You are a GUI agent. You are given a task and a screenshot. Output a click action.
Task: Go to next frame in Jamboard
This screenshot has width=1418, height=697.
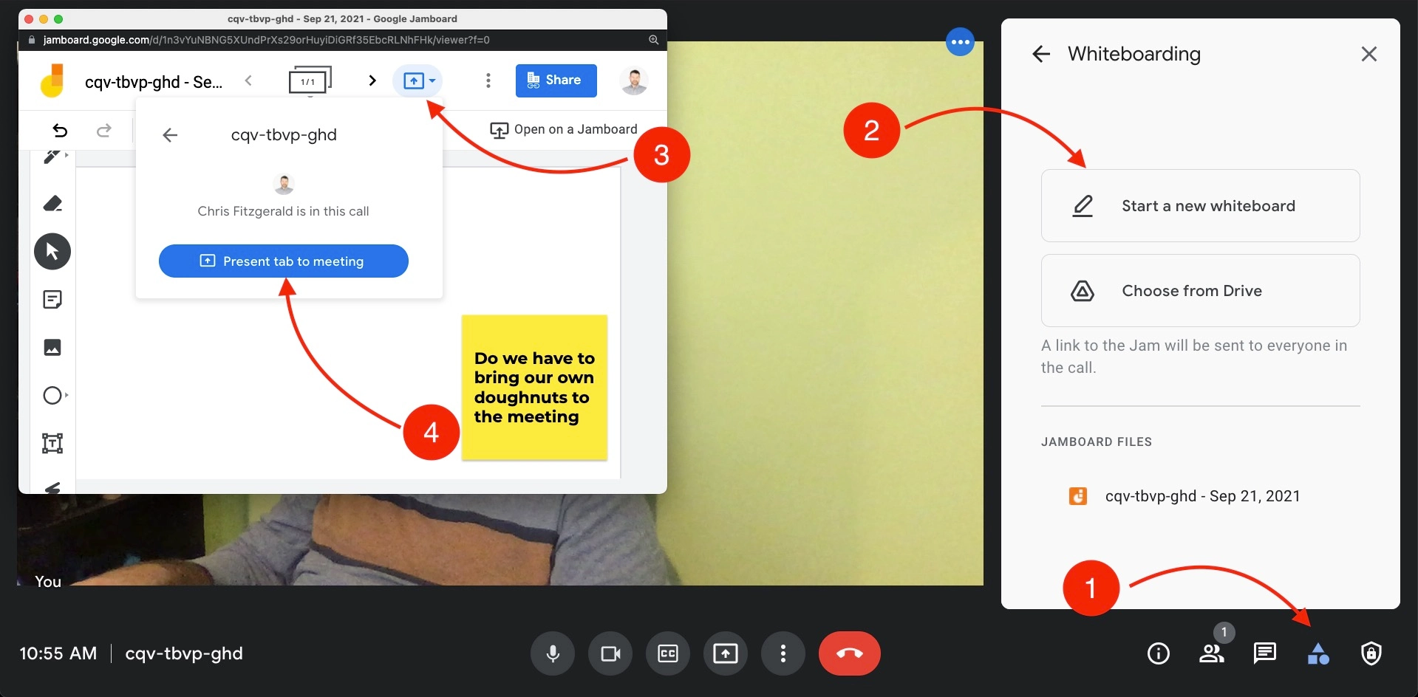(x=372, y=80)
